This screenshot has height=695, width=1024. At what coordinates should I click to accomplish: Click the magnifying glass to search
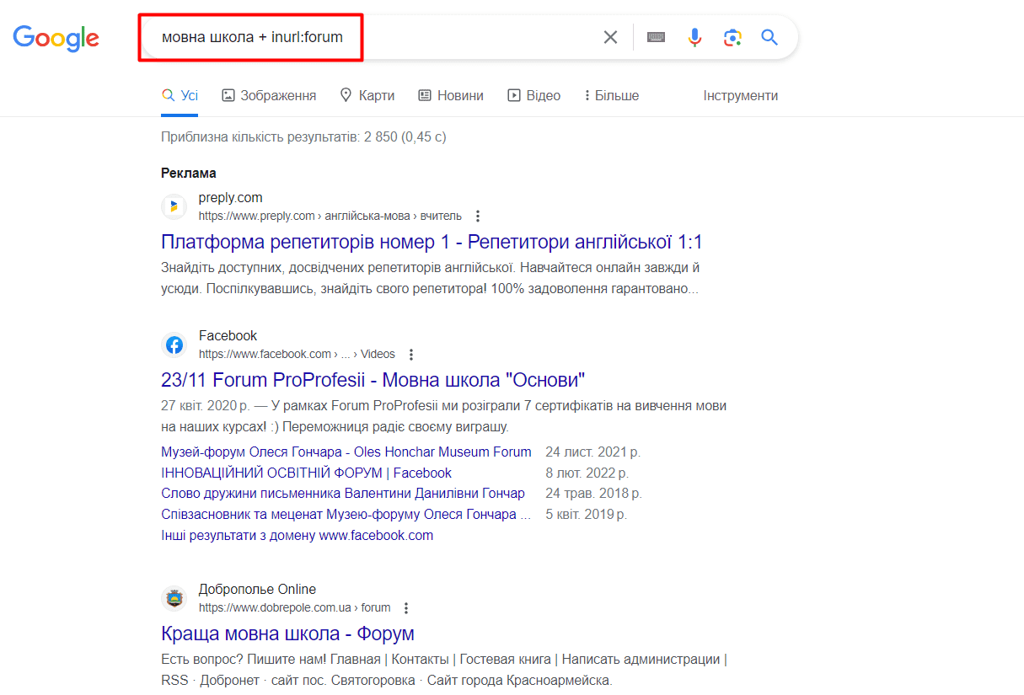(769, 37)
